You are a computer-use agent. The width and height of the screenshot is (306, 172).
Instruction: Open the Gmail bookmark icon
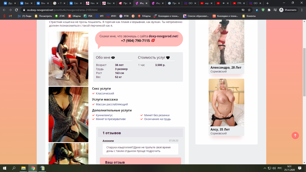(x=10, y=16)
